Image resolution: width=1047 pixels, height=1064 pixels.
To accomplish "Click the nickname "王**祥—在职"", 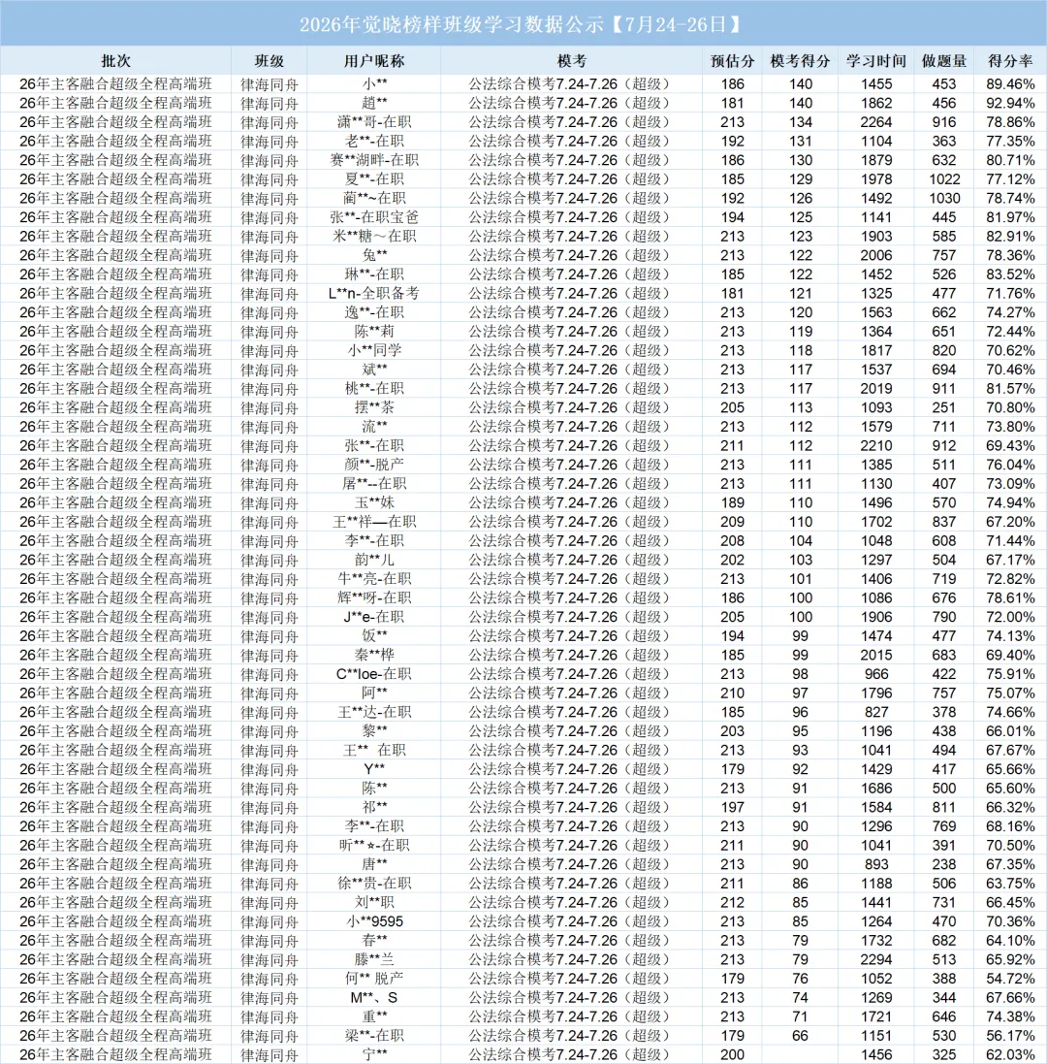I will 374,521.
